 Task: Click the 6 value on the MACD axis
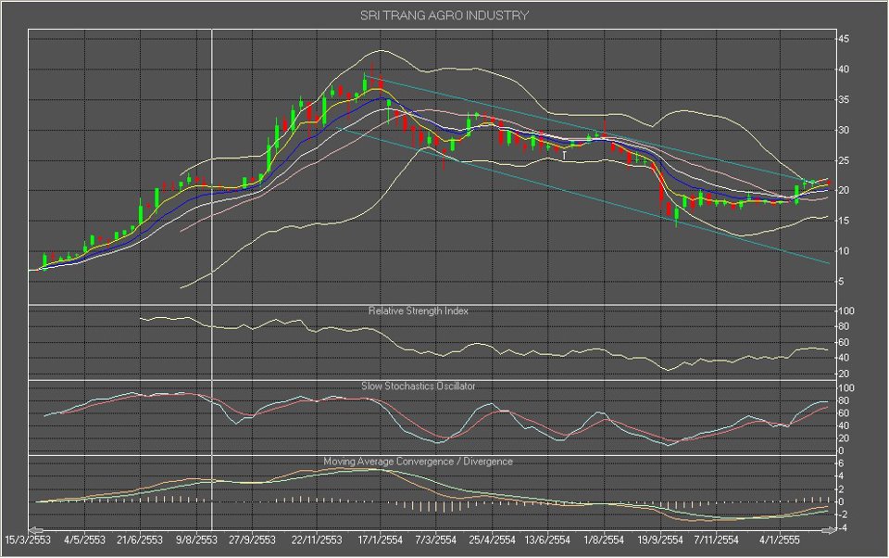click(842, 463)
